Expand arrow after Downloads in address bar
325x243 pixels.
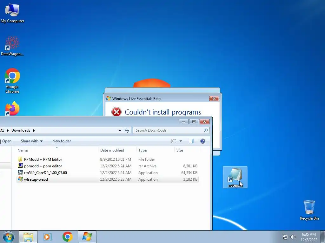click(34, 130)
